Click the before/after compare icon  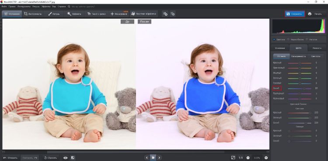click(x=73, y=158)
